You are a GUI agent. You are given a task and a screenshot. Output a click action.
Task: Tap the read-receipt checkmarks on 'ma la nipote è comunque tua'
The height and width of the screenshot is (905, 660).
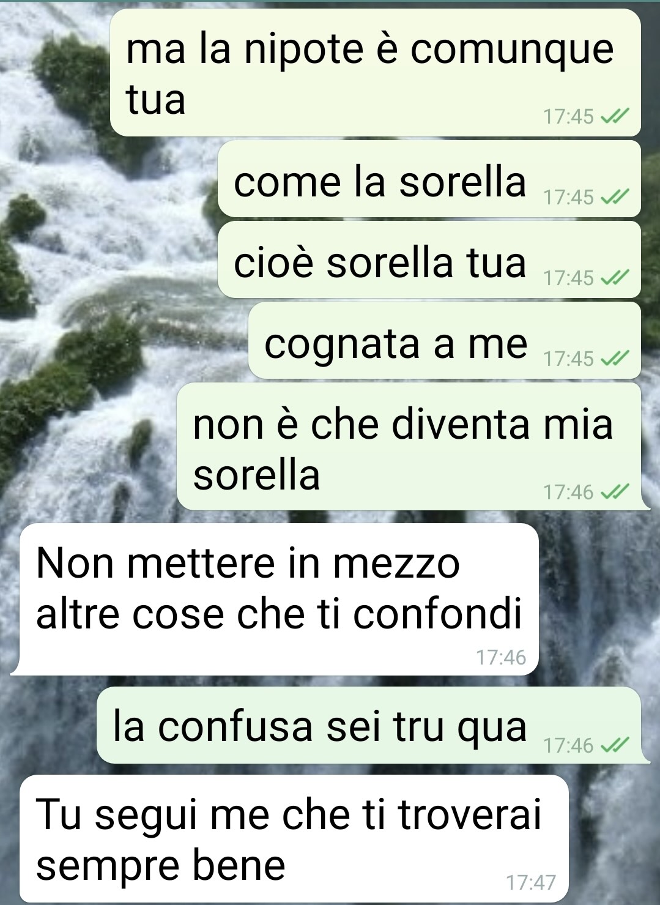coord(615,116)
